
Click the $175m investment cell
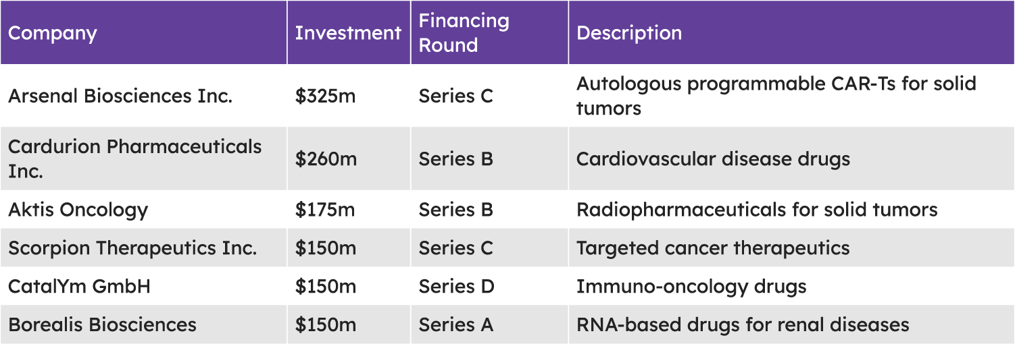(325, 210)
